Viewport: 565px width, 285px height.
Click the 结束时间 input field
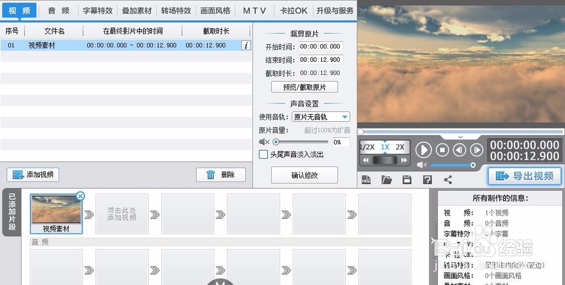(320, 60)
